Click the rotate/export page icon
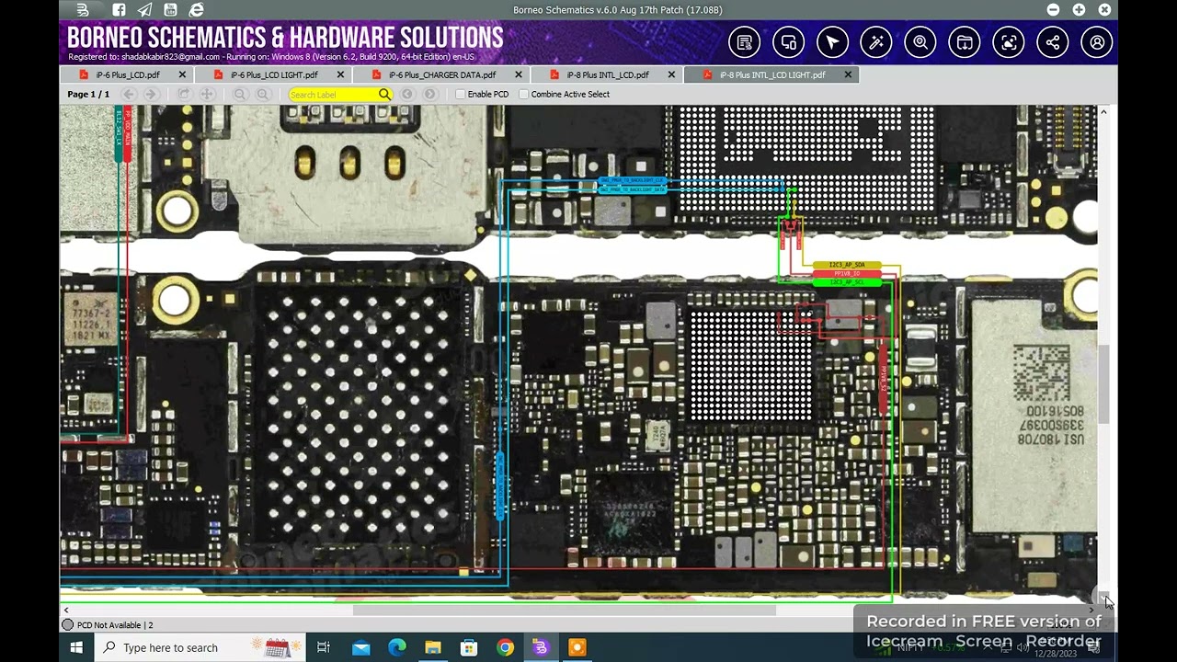Viewport: 1177px width, 662px height. tap(184, 95)
